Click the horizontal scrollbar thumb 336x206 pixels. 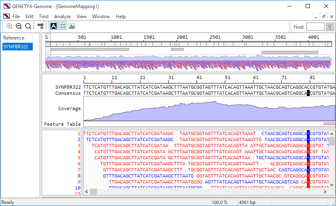[x=93, y=191]
